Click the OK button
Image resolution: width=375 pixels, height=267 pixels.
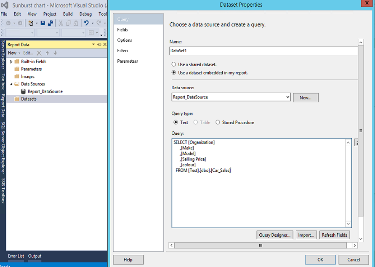320,259
